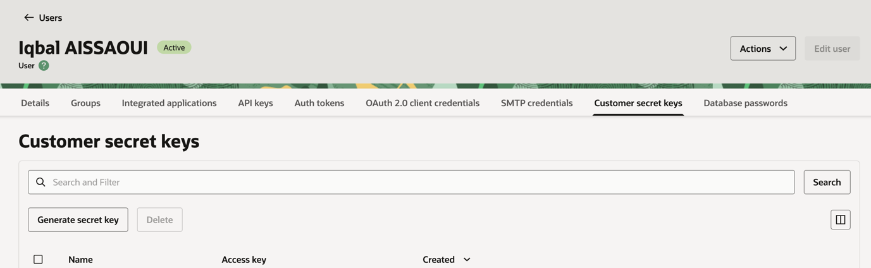
Task: Click the back arrow to Users
Action: [29, 18]
